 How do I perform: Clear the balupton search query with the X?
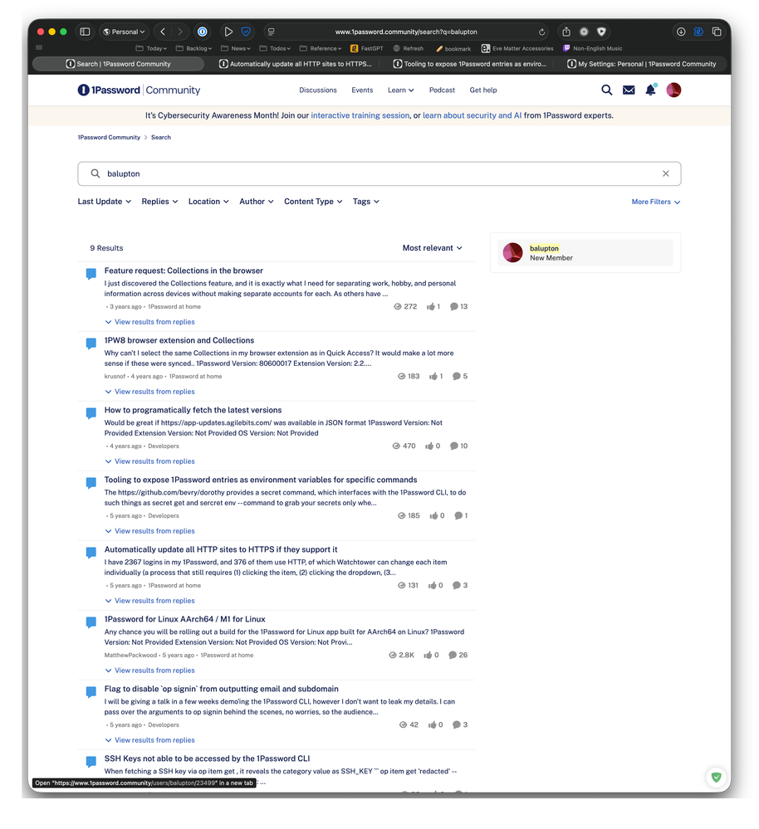click(x=665, y=174)
